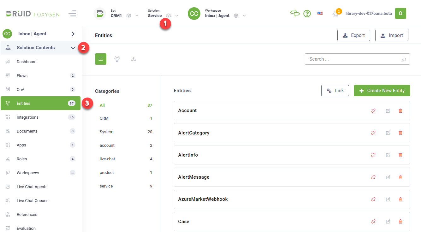Change language via flag icon

coord(320,14)
